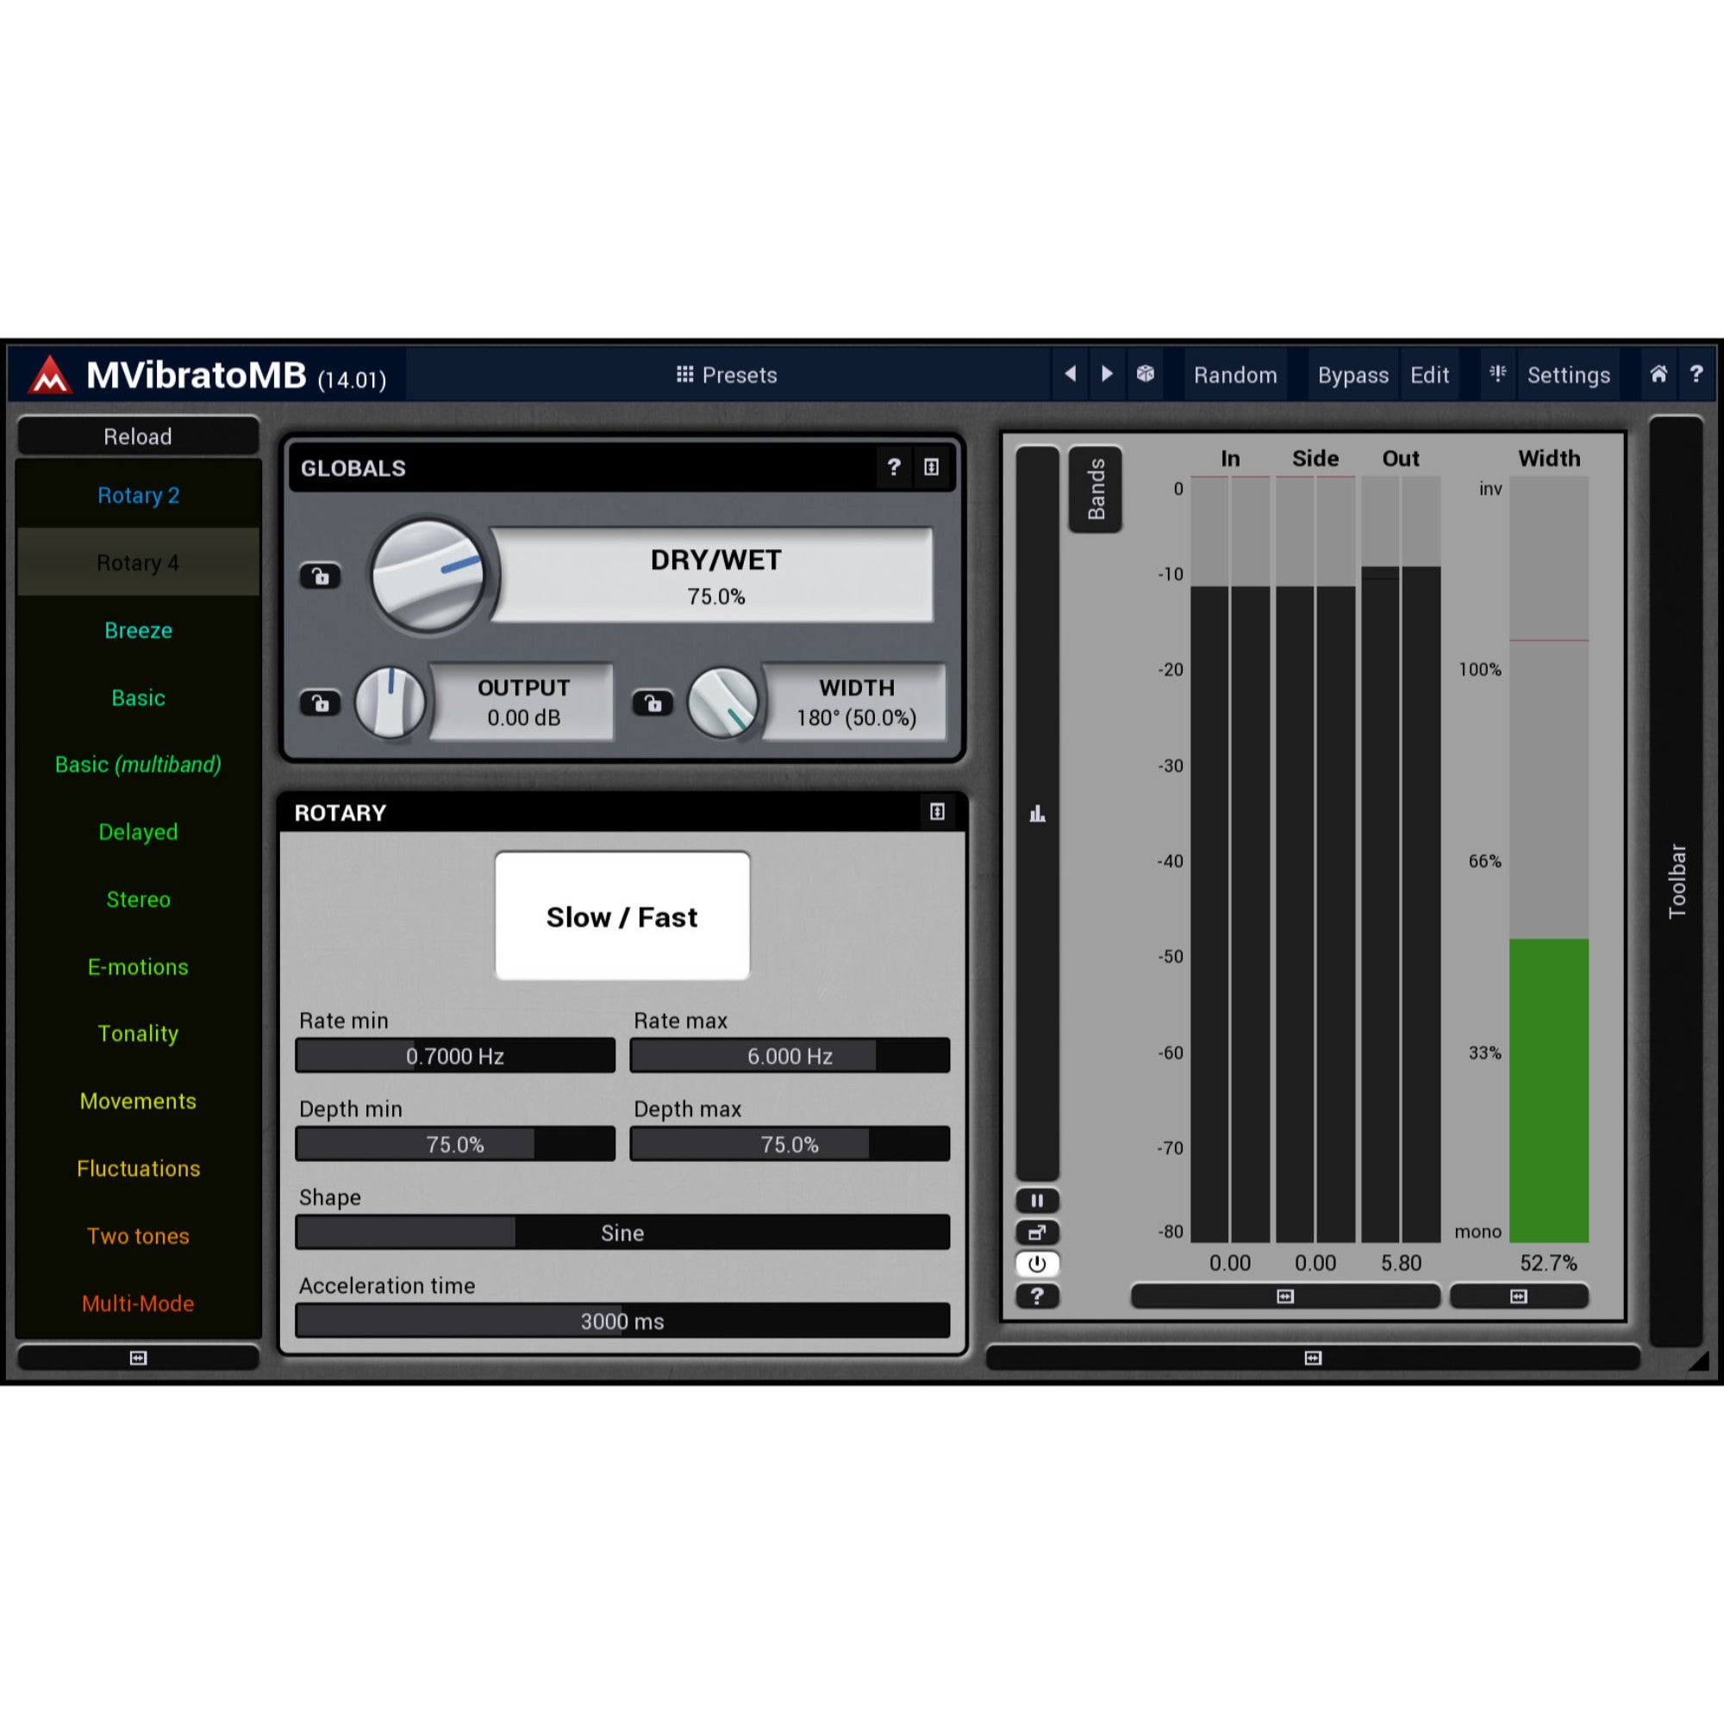Open the Bands tab in meters
1724x1724 pixels.
tap(1096, 489)
